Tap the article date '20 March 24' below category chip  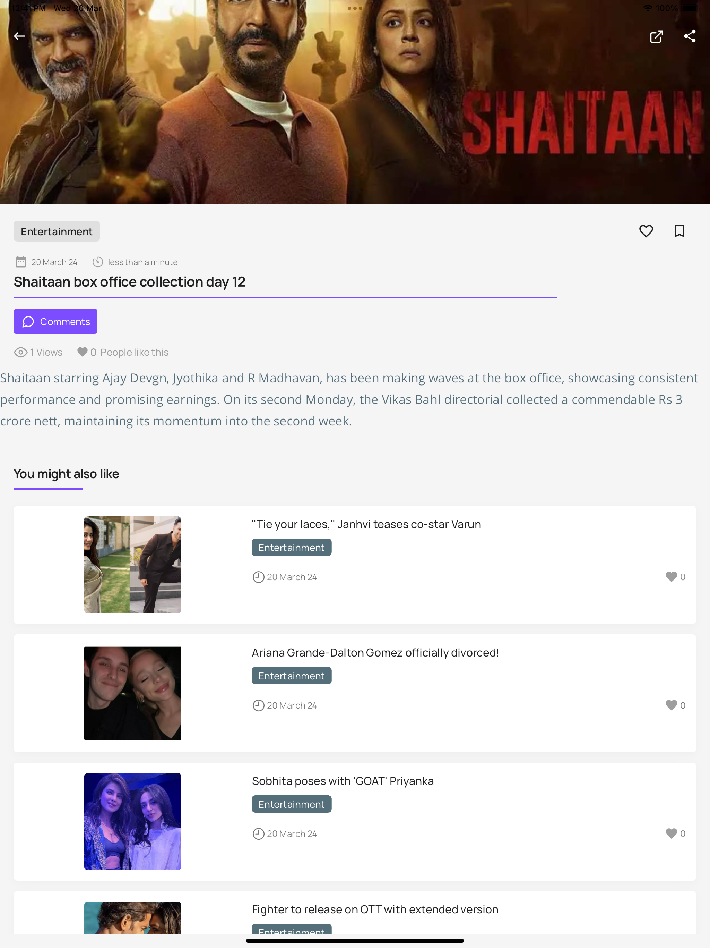click(54, 262)
